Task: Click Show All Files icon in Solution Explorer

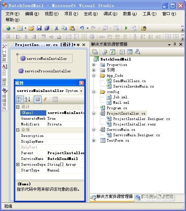Action: pyautogui.click(x=105, y=52)
